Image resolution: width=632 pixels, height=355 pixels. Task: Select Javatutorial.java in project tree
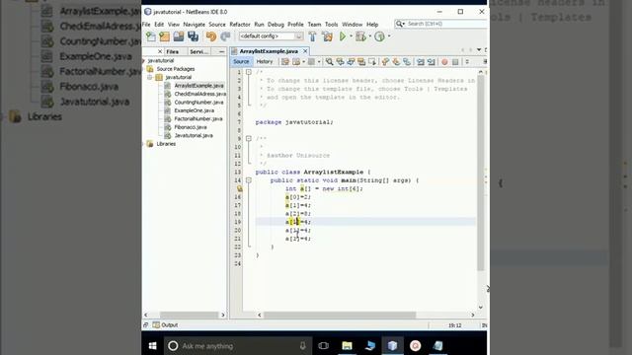pos(194,136)
